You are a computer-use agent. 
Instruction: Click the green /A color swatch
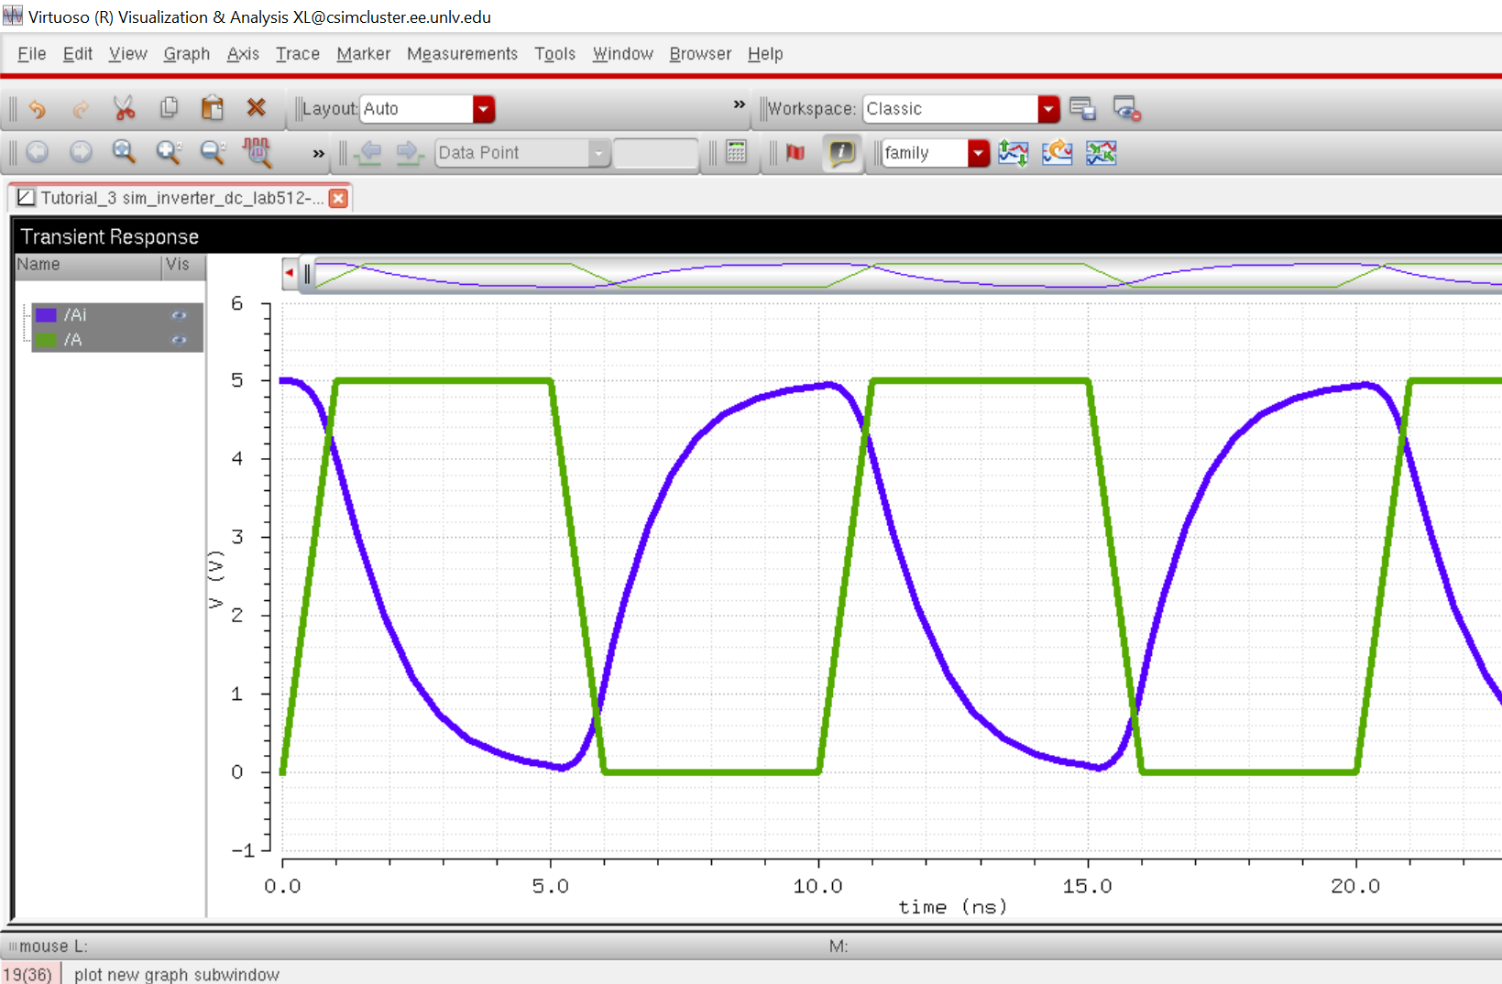46,340
